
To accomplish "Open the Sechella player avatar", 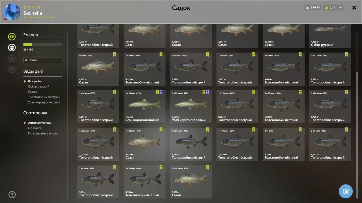I will (x=12, y=12).
